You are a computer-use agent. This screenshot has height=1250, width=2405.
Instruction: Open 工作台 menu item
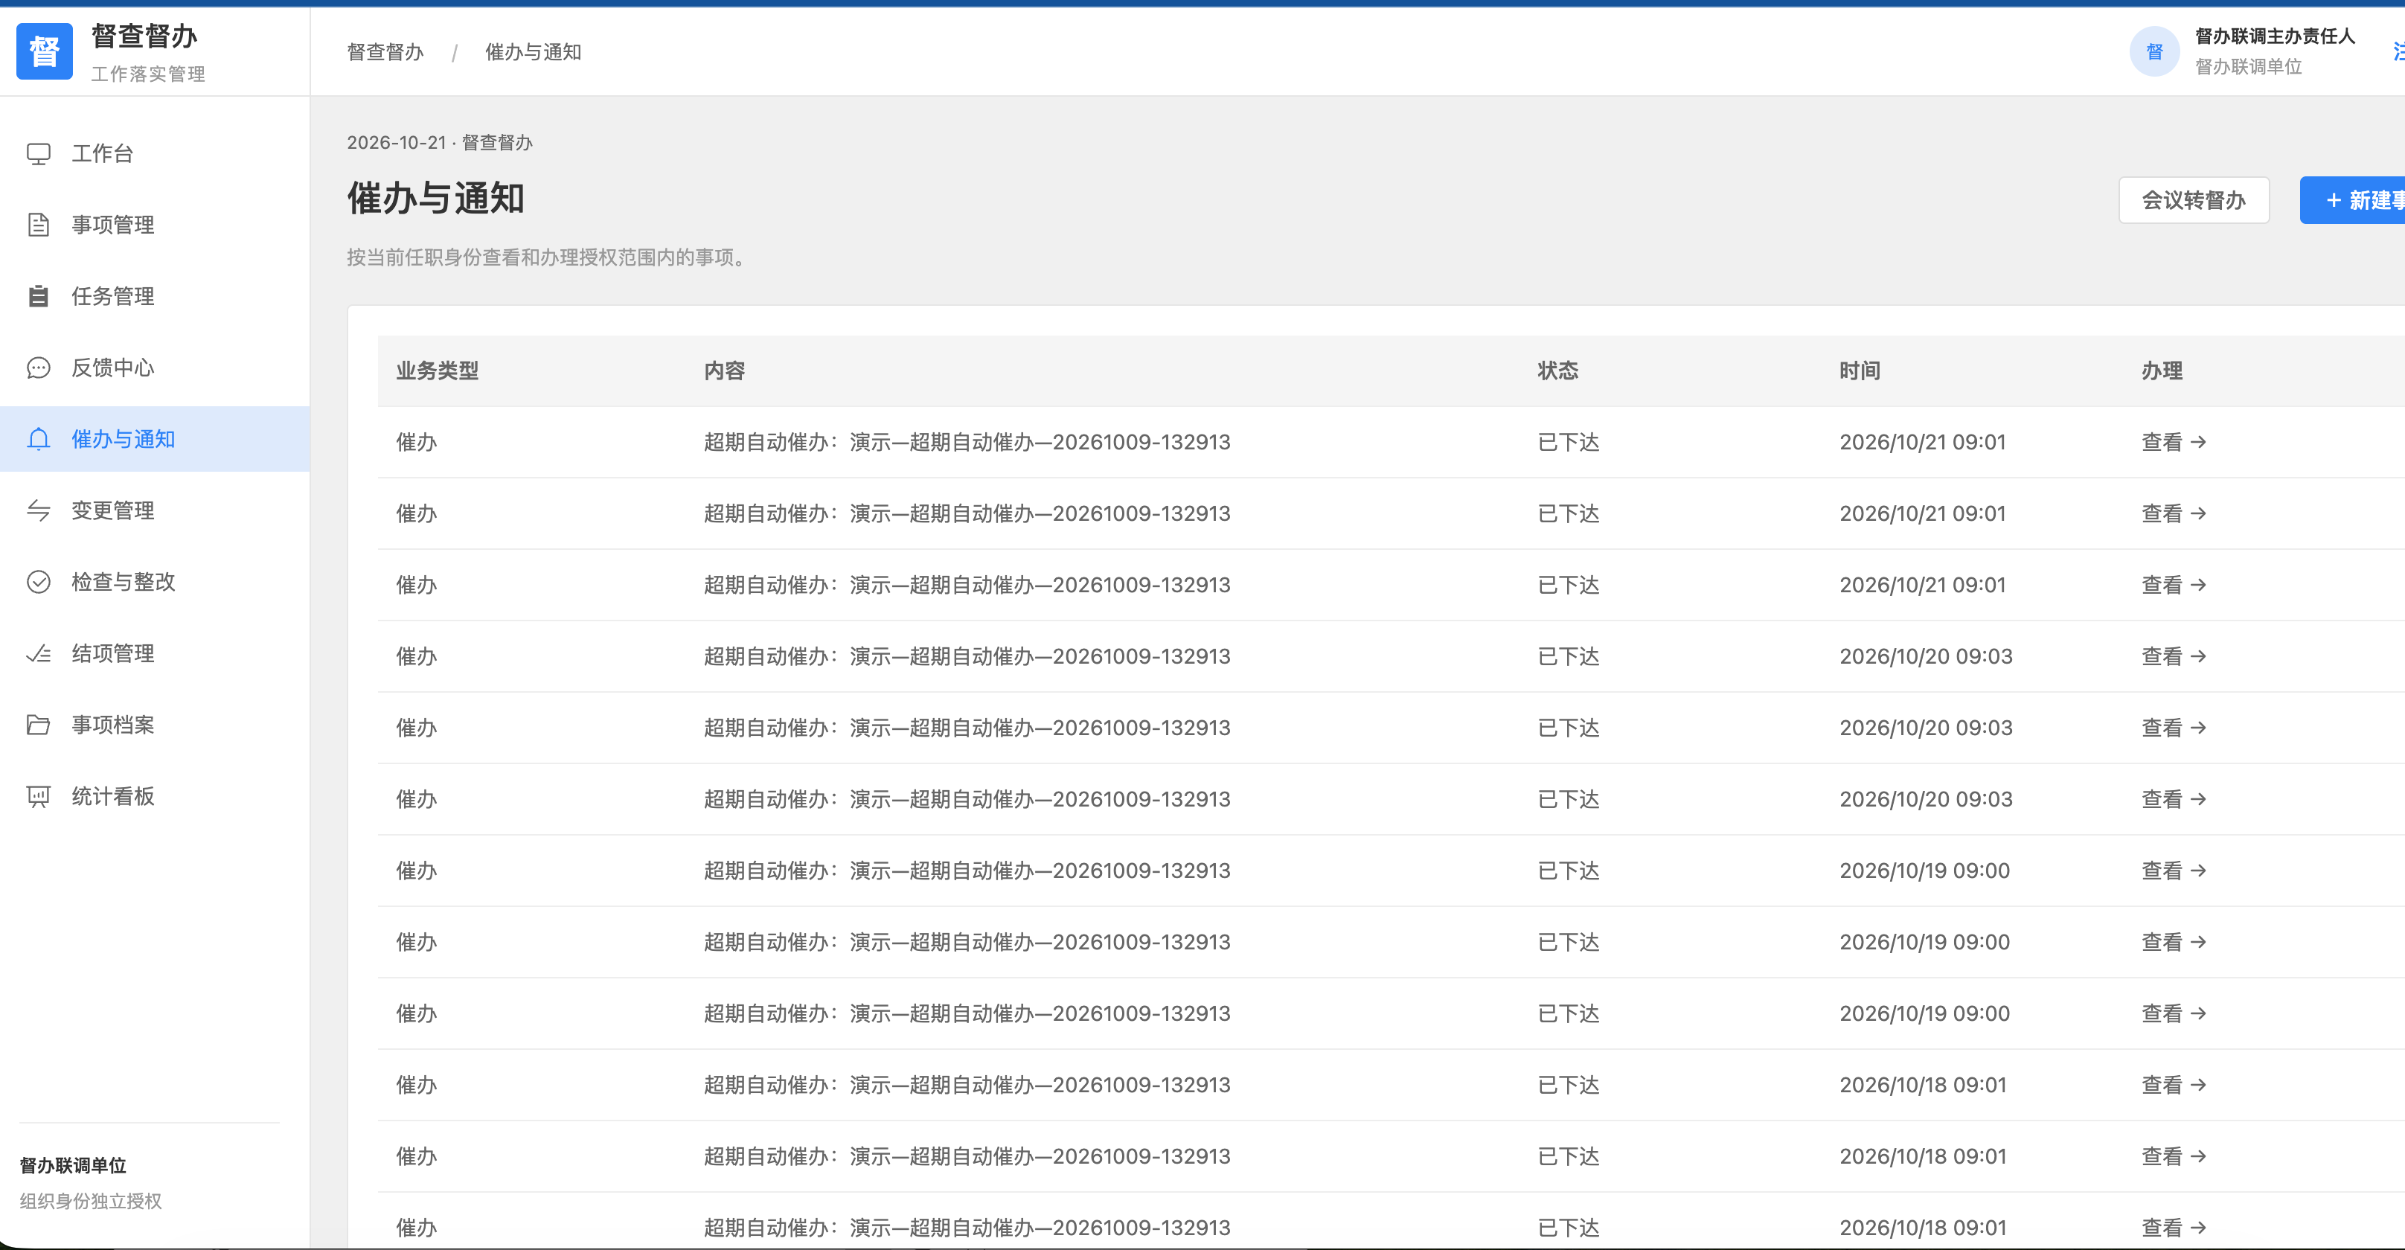pos(155,154)
